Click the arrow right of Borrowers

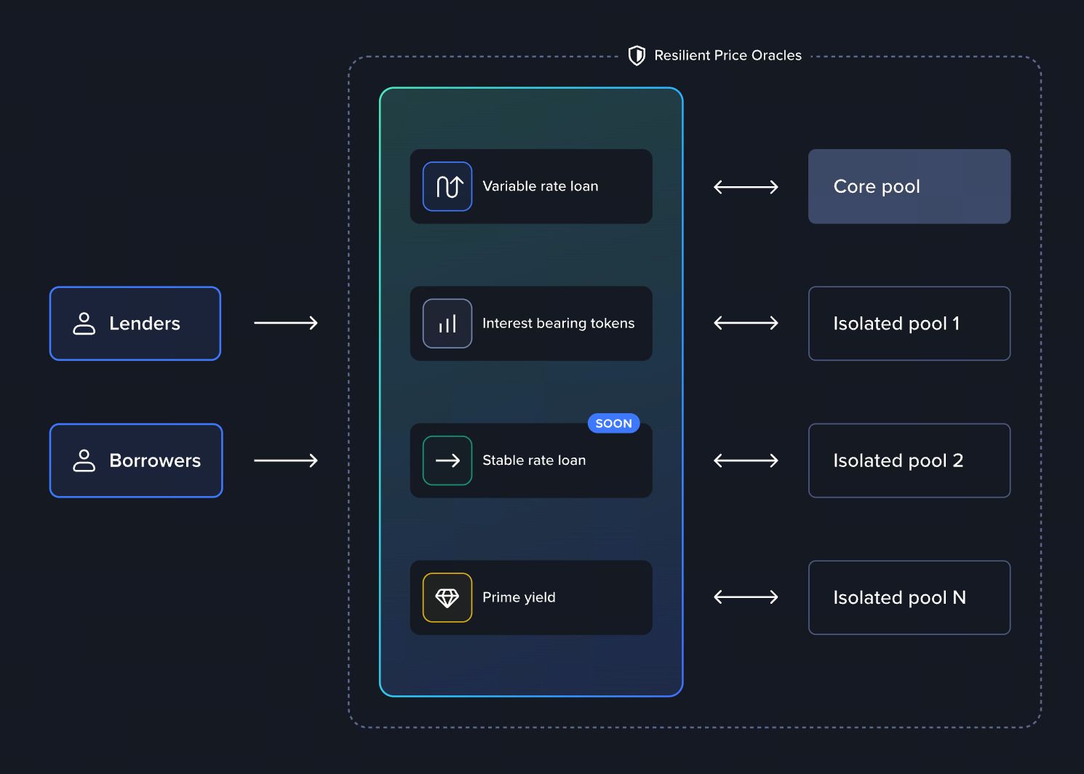[x=286, y=460]
